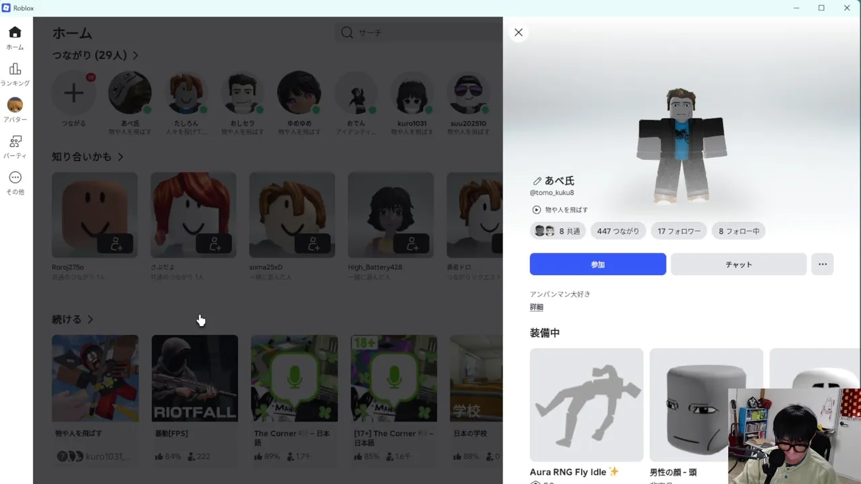Open High_Battery428 suggested profile card
Screen dimensions: 861x484
[391, 215]
